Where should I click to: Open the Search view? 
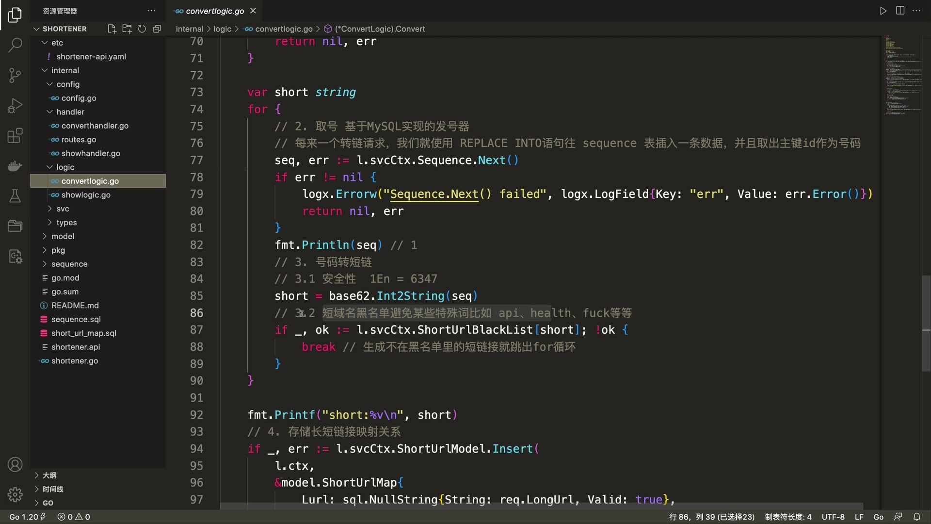15,45
